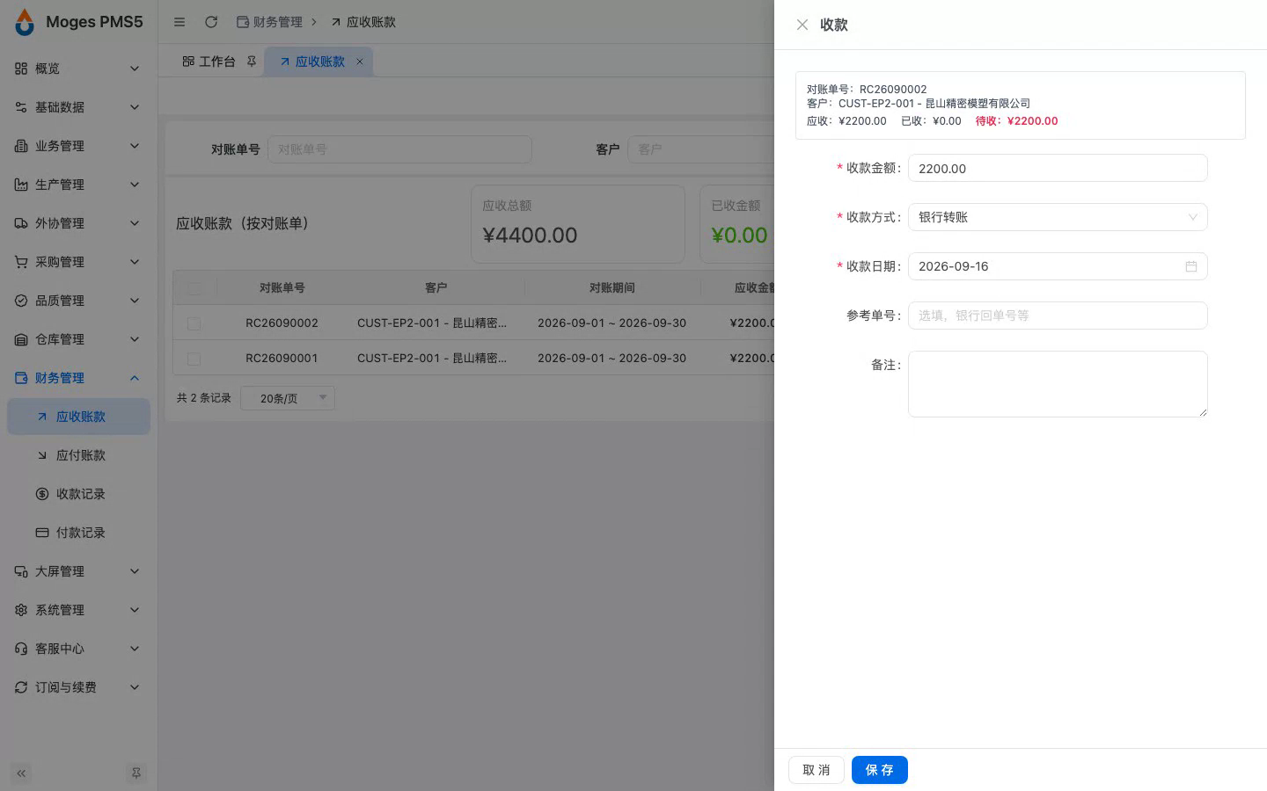The height and width of the screenshot is (791, 1267).
Task: Click the 取消 button
Action: [x=817, y=770]
